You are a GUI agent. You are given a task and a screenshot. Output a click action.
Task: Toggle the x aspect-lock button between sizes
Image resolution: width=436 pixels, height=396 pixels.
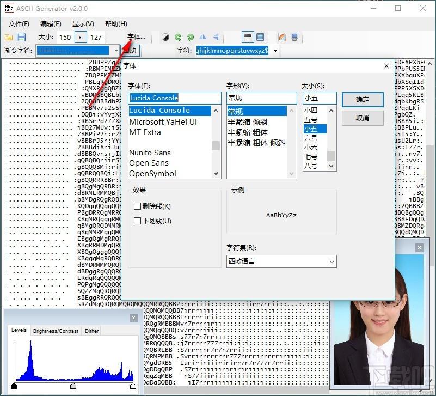pos(80,37)
